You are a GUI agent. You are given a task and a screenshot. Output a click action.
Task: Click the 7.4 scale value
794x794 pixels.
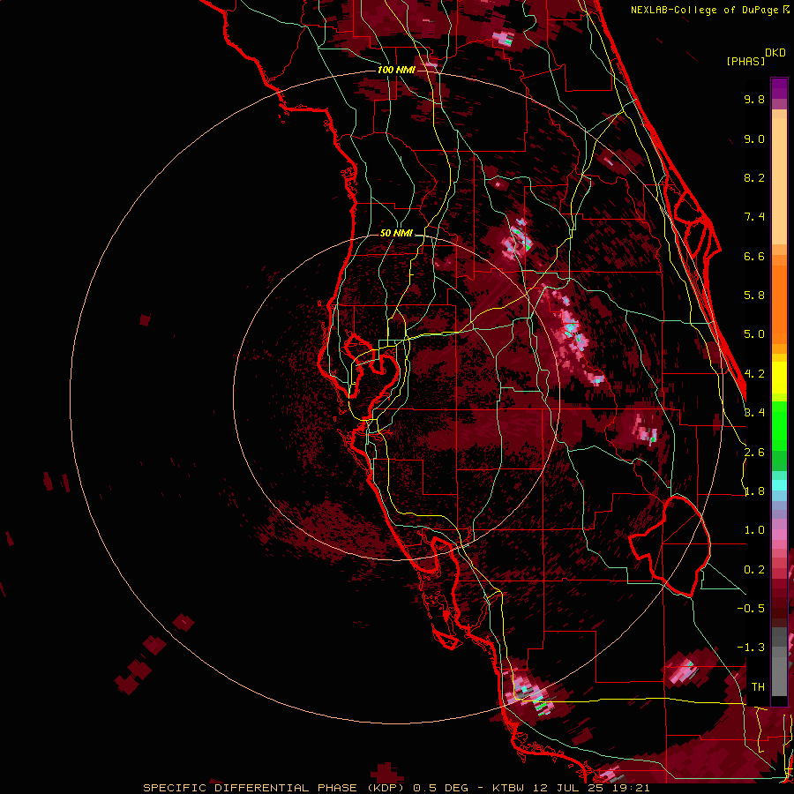[754, 217]
